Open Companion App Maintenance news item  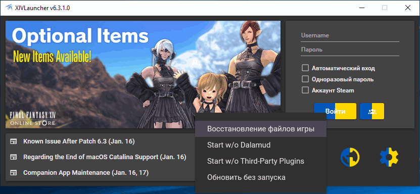tap(86, 173)
